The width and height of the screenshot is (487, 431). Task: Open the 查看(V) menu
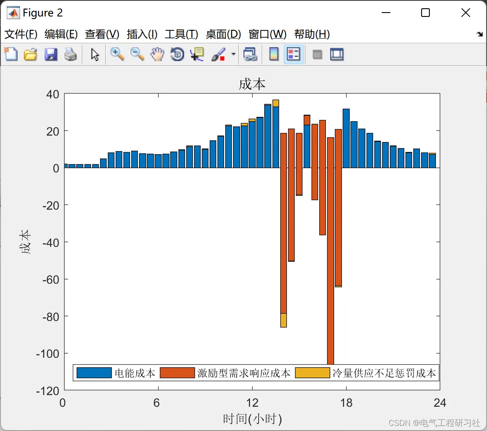pos(102,34)
